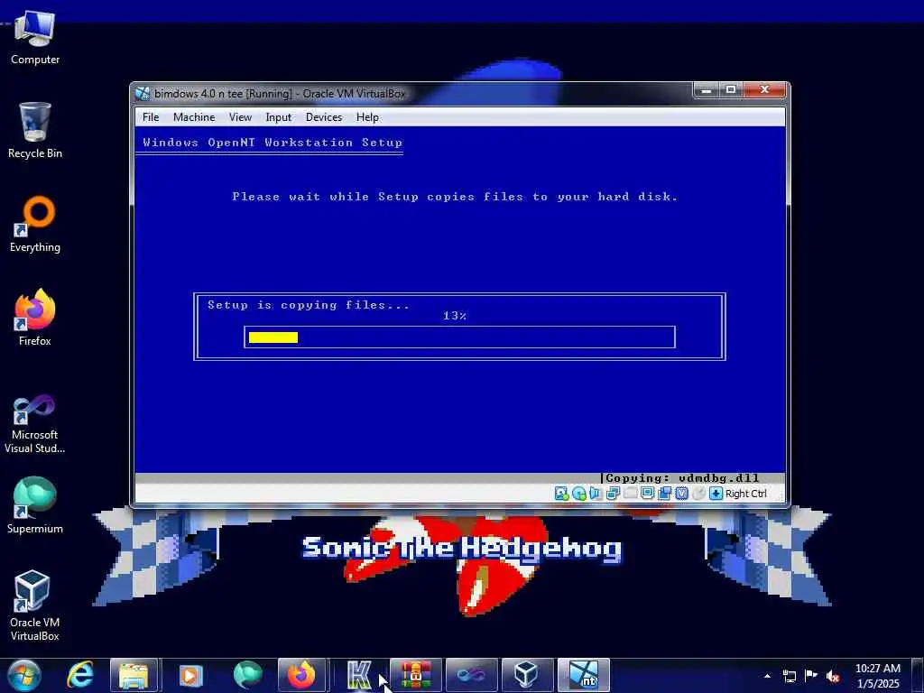This screenshot has height=693, width=924.
Task: Open Windows Explorer folder from the taskbar
Action: [x=134, y=675]
